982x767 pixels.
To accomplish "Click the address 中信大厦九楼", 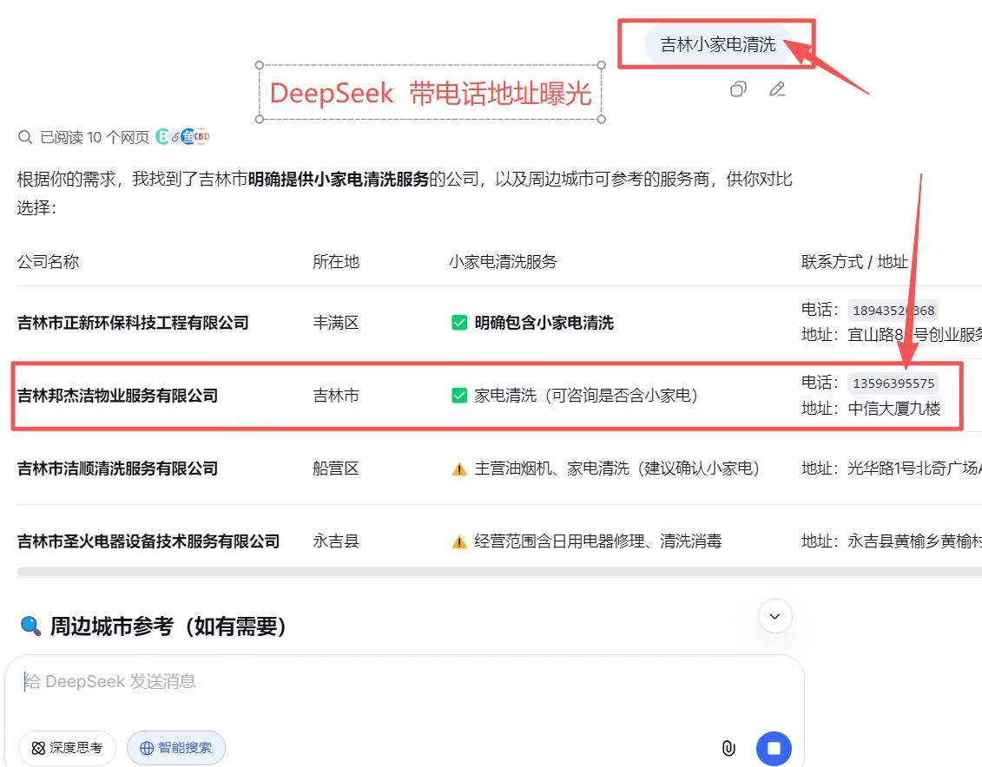I will click(894, 409).
